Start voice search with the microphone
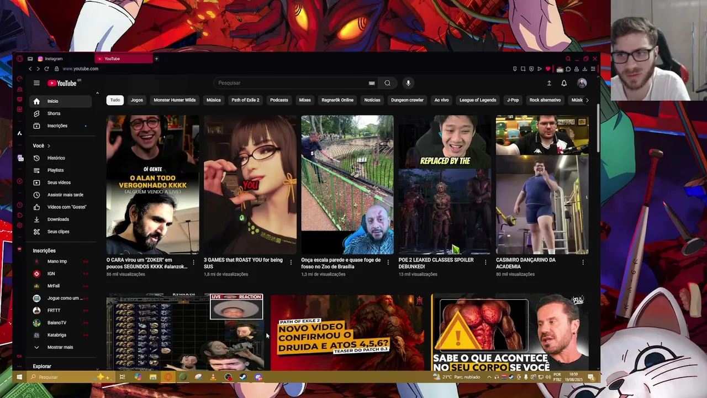The height and width of the screenshot is (398, 707). (x=408, y=83)
